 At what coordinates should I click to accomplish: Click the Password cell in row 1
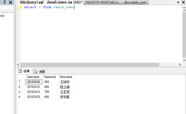(x=50, y=82)
